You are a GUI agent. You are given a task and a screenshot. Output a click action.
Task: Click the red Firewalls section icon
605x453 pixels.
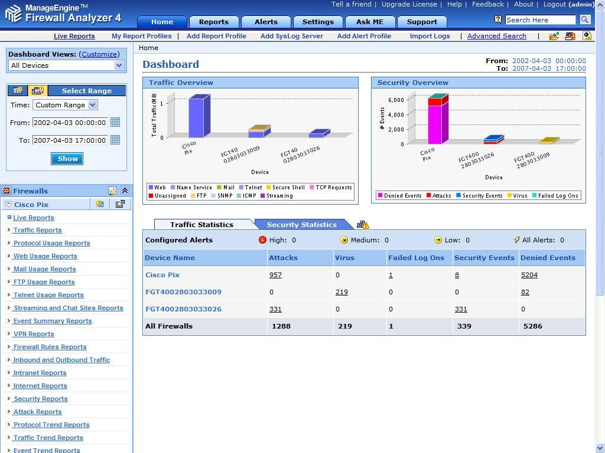6,191
